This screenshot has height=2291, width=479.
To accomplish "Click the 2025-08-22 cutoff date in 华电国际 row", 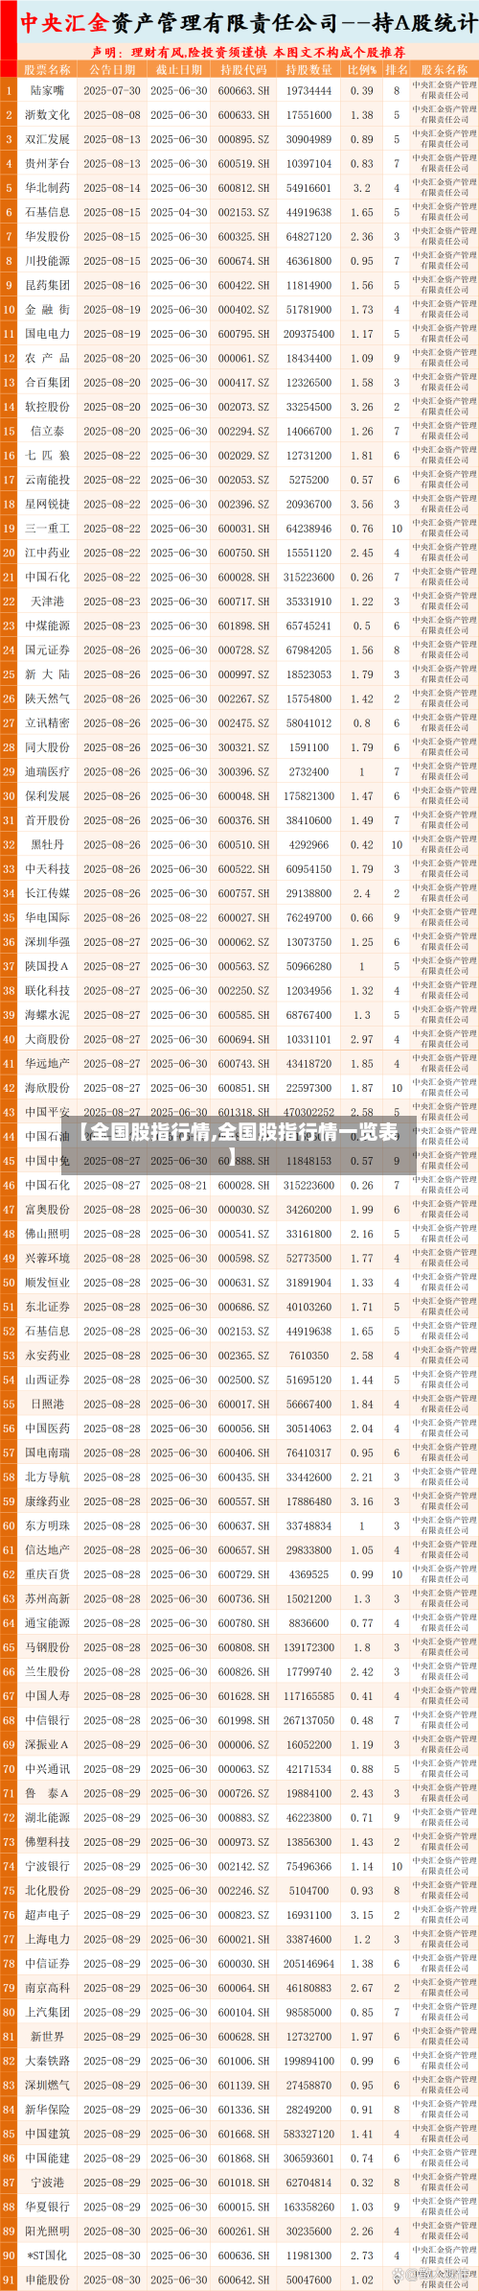I will click(179, 918).
